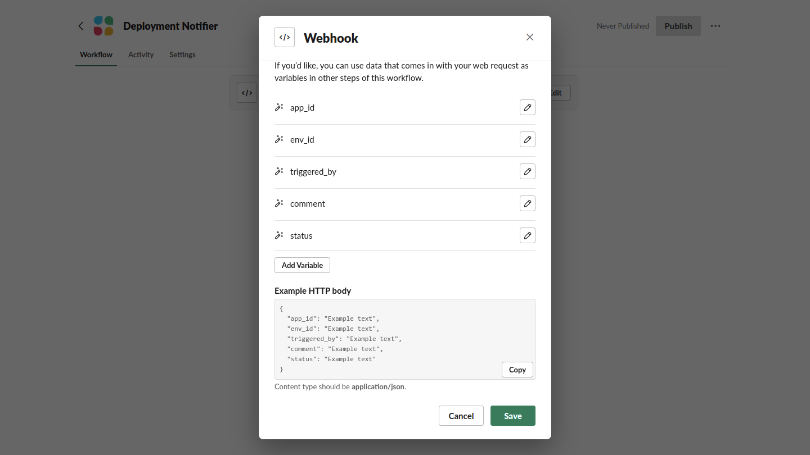Click the "triggered_by": "Example text" JSON line
Viewport: 810px width, 455px height.
point(344,339)
